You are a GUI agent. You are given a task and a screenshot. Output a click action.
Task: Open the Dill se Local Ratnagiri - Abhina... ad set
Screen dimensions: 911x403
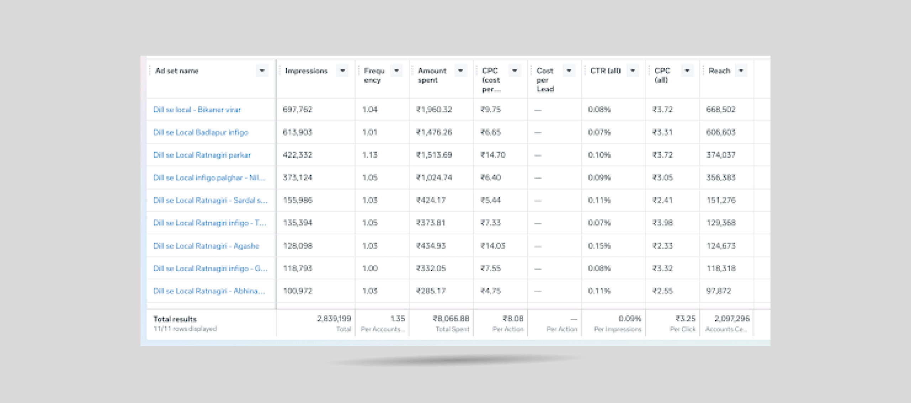(x=209, y=291)
